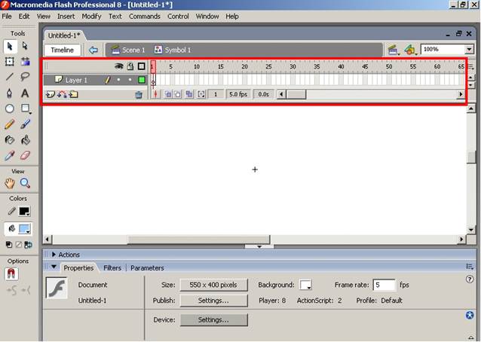Viewport: 481px width, 342px height.
Task: Open Modify Onion Markers button
Action: 201,94
